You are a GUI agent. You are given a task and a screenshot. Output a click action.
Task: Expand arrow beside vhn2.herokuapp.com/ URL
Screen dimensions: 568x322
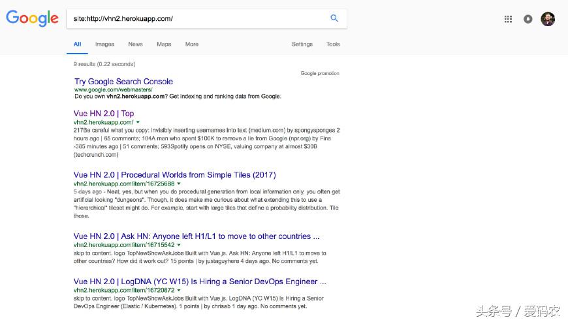[x=138, y=122]
